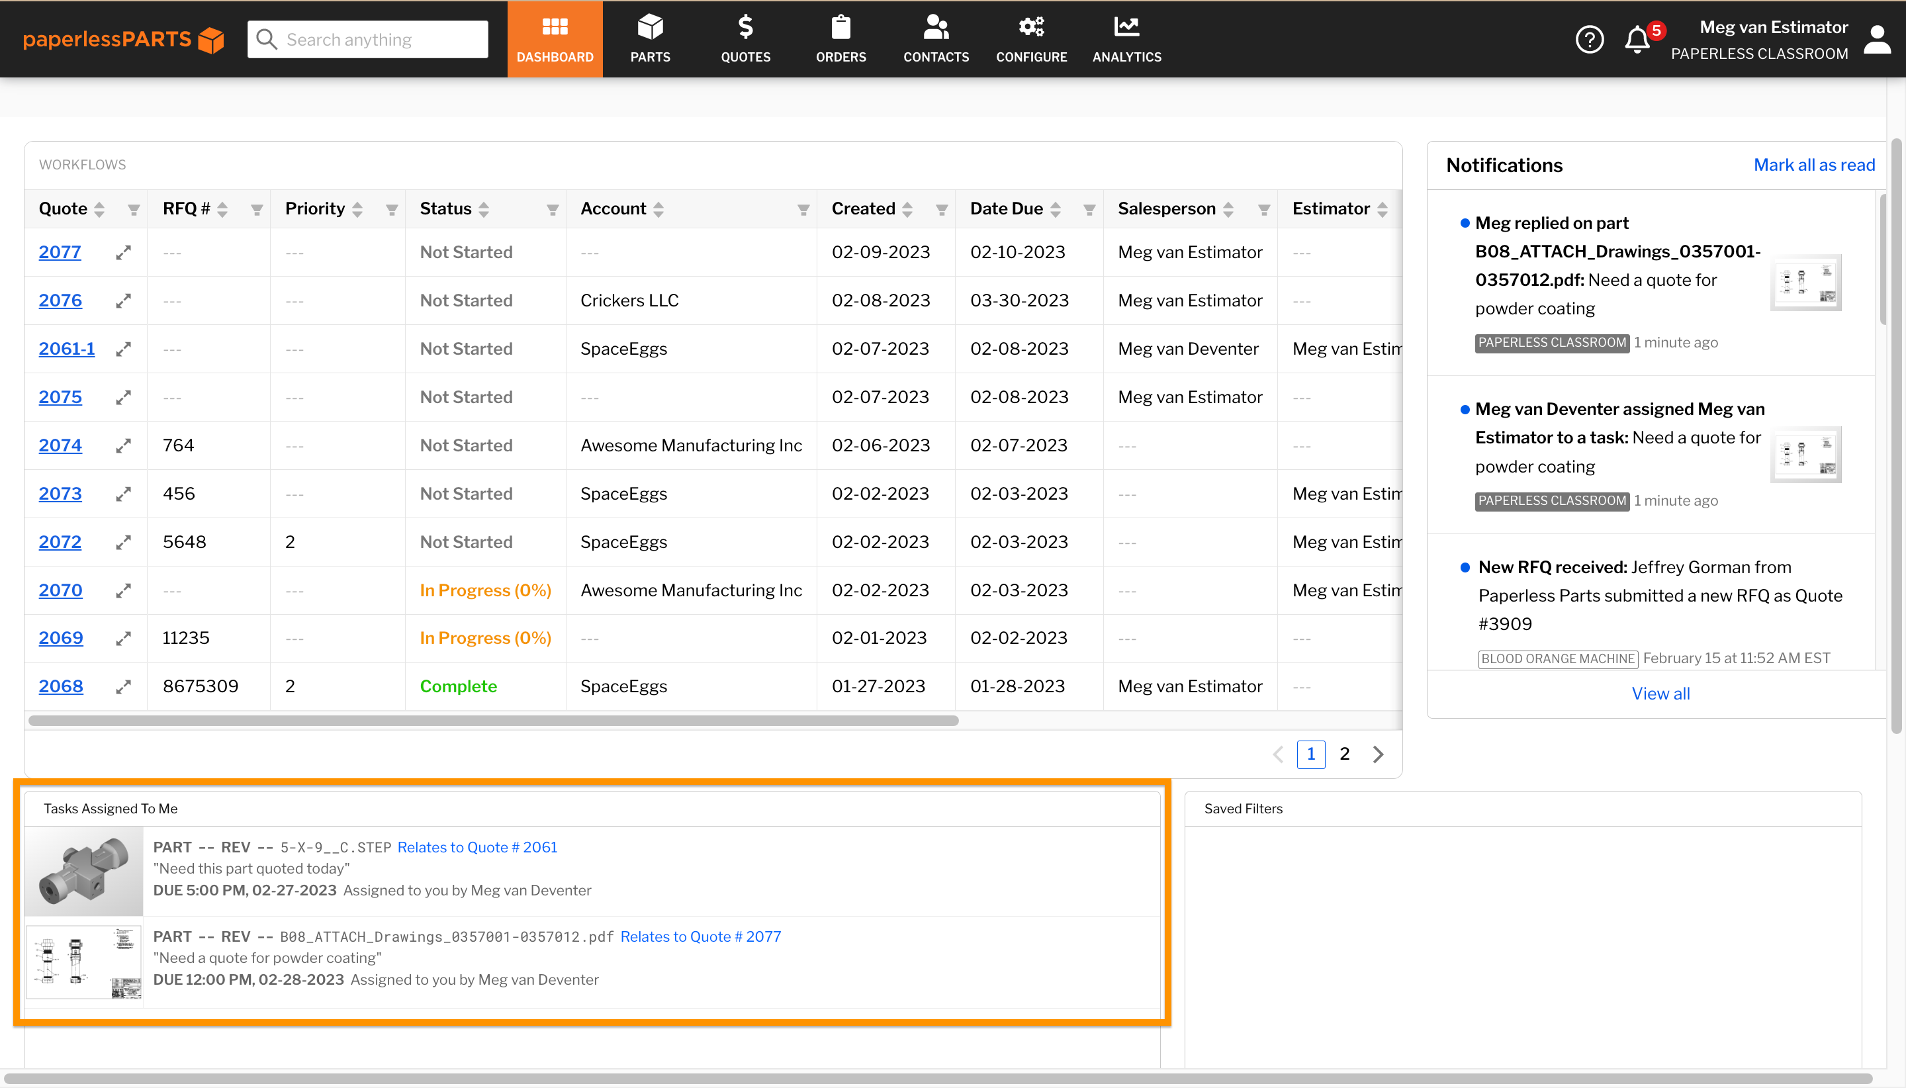Open the Quotes tab in navigation
This screenshot has height=1088, width=1906.
745,39
